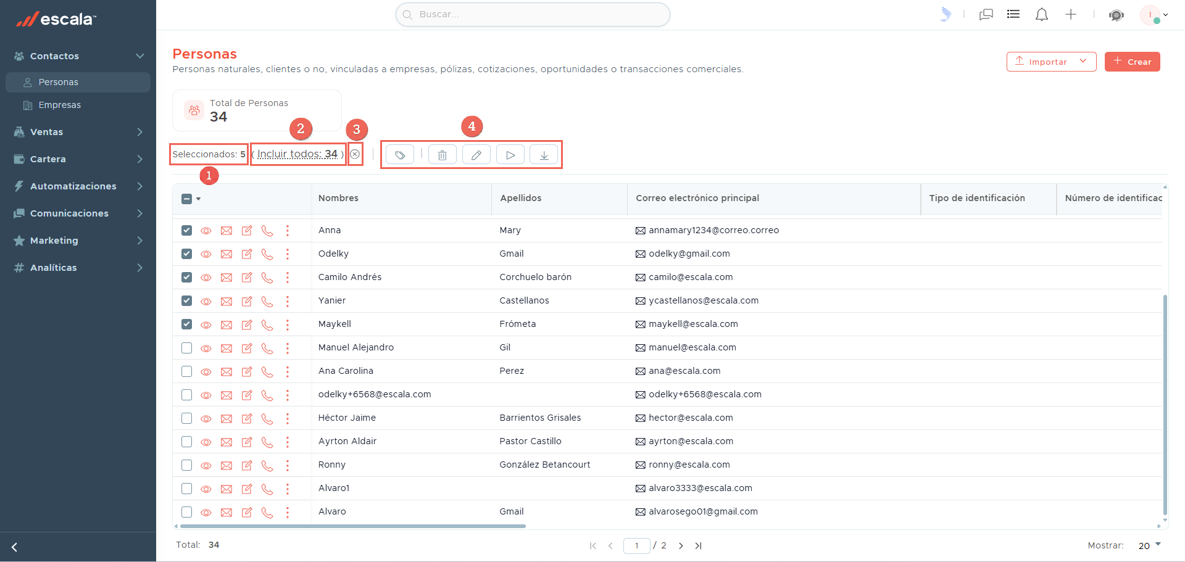Call Yanier using the phone icon

tap(267, 301)
